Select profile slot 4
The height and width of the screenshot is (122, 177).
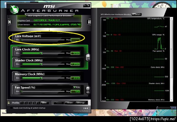click(34, 103)
